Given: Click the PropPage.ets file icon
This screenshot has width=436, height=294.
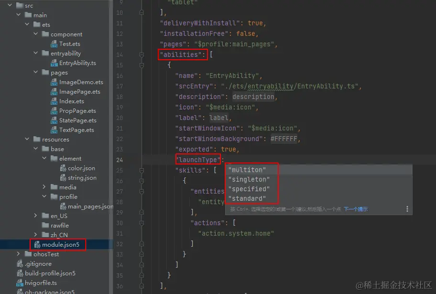Looking at the screenshot, I should [x=54, y=111].
